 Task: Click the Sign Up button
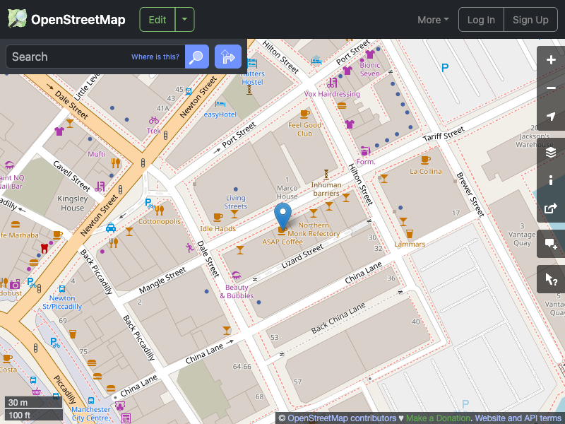530,19
